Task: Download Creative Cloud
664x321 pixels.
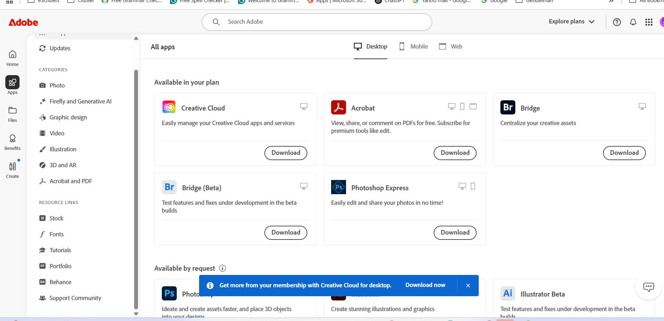Action: (286, 153)
